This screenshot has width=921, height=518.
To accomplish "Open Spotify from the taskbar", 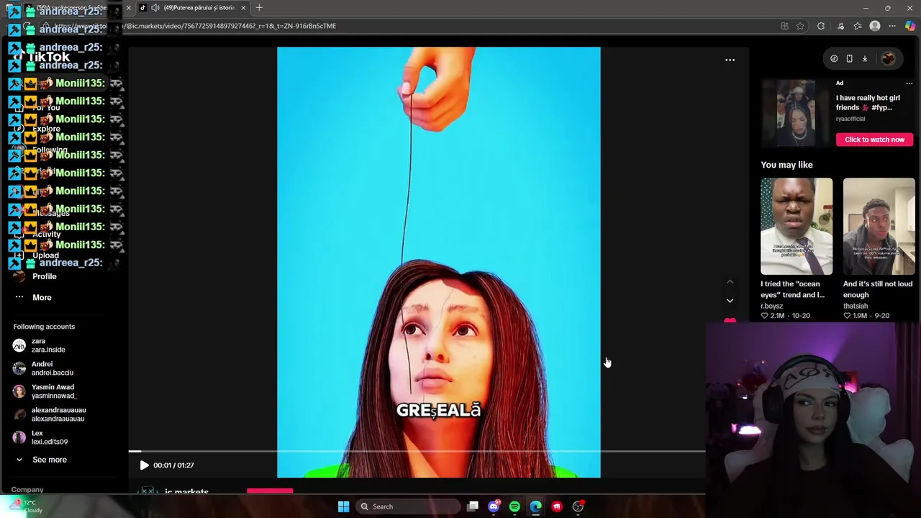I will pos(514,506).
